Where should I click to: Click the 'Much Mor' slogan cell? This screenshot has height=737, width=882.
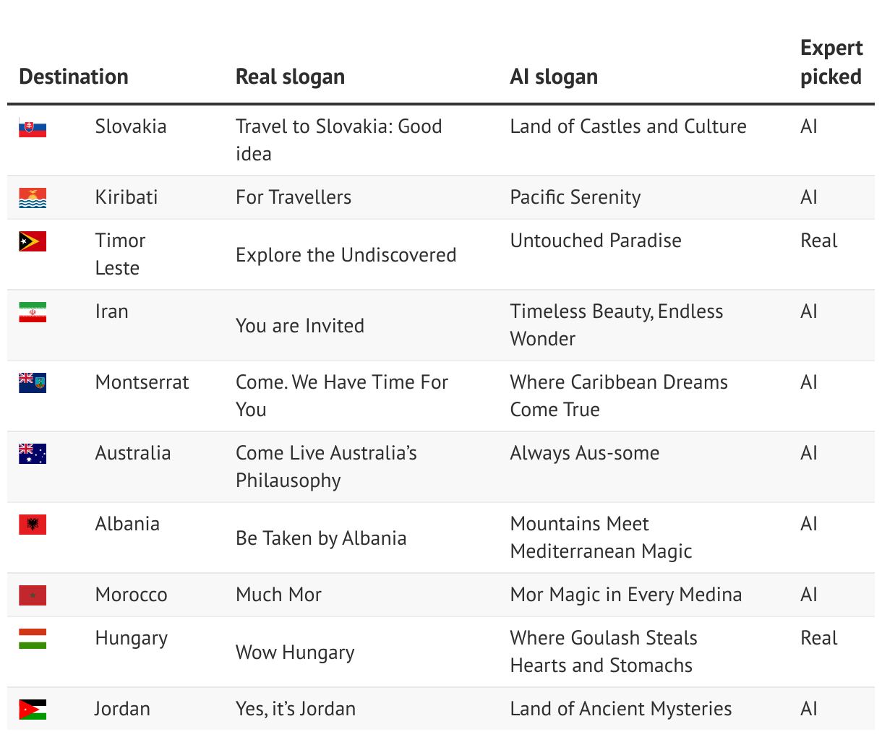278,595
